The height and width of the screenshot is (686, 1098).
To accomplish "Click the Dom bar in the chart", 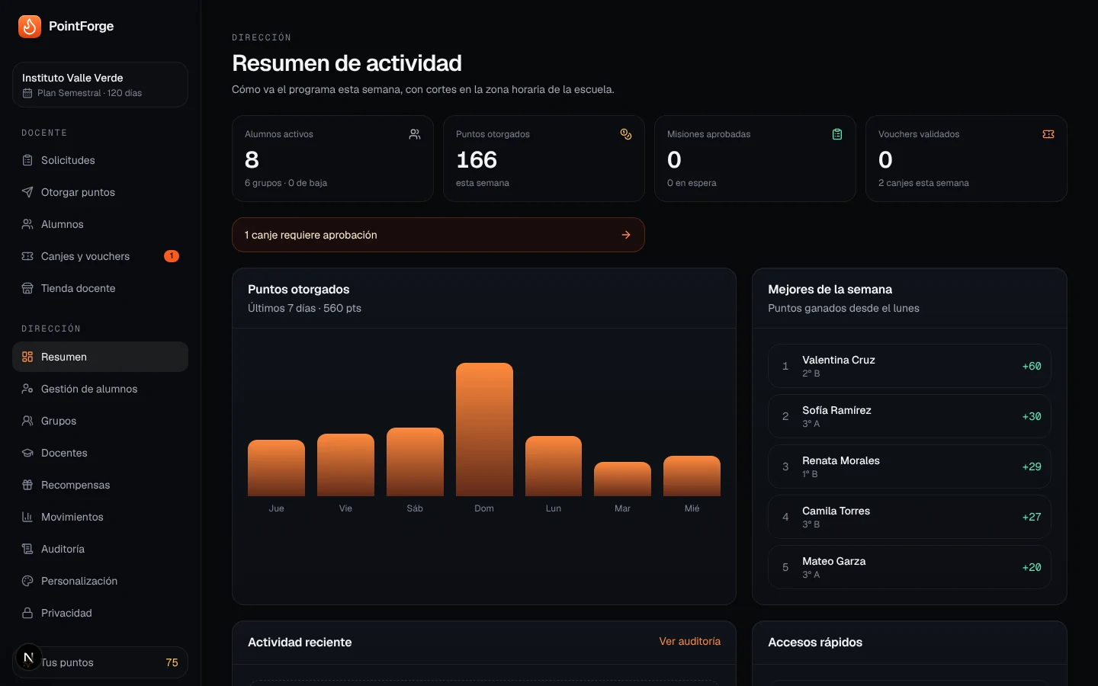I will click(x=484, y=430).
